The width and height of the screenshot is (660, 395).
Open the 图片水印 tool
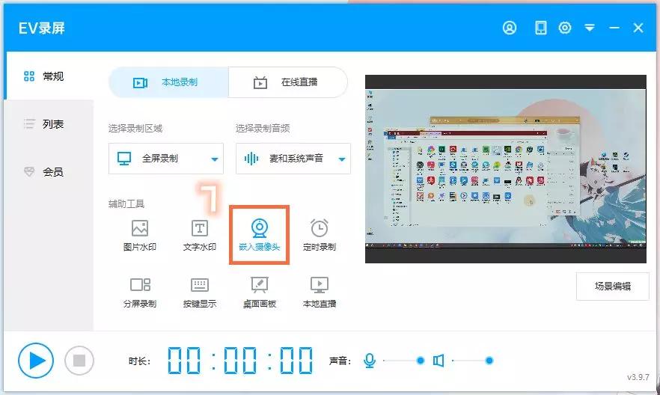[x=140, y=236]
